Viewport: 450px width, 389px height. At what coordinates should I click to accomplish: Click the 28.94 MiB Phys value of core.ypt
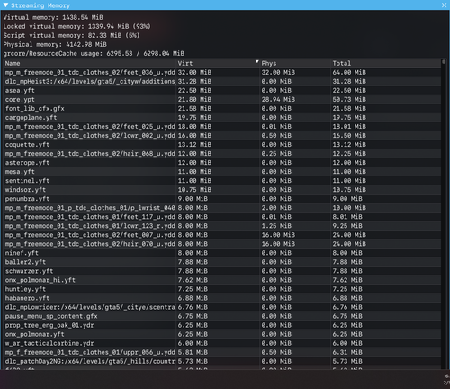tap(278, 99)
